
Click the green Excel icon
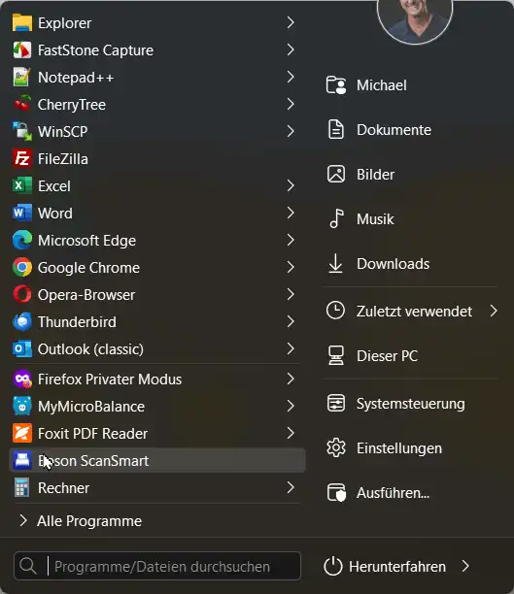(x=22, y=186)
